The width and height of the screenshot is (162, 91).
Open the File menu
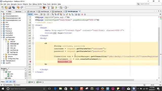click(x=2, y=4)
